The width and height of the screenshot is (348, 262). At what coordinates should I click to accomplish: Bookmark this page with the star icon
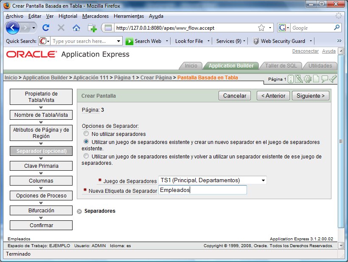[x=261, y=28]
